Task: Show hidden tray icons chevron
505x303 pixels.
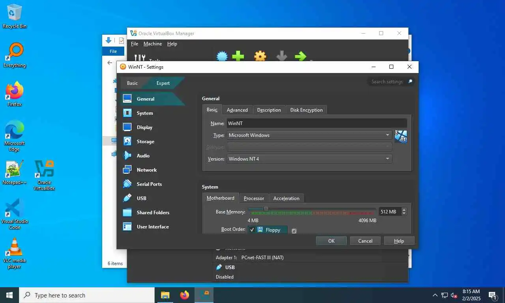Action: pos(435,295)
